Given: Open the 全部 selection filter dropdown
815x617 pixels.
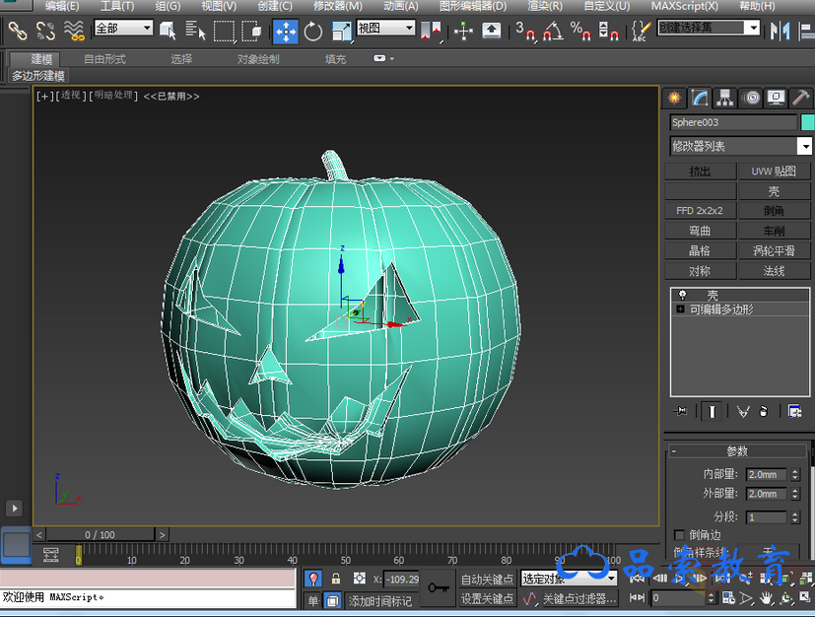Looking at the screenshot, I should (123, 29).
